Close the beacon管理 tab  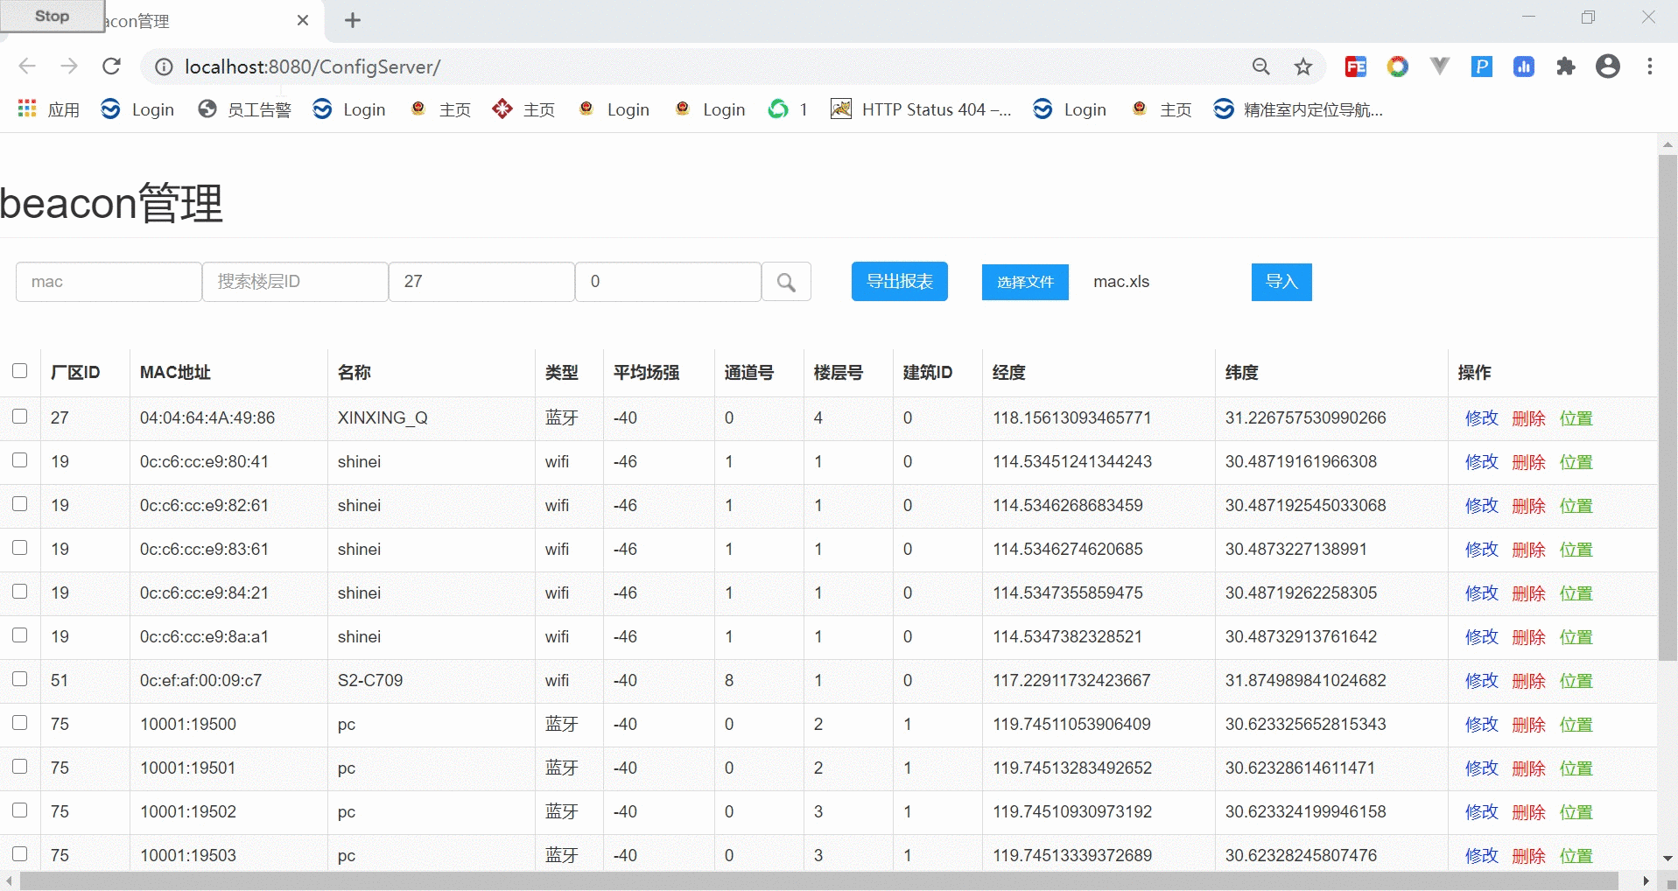[303, 20]
